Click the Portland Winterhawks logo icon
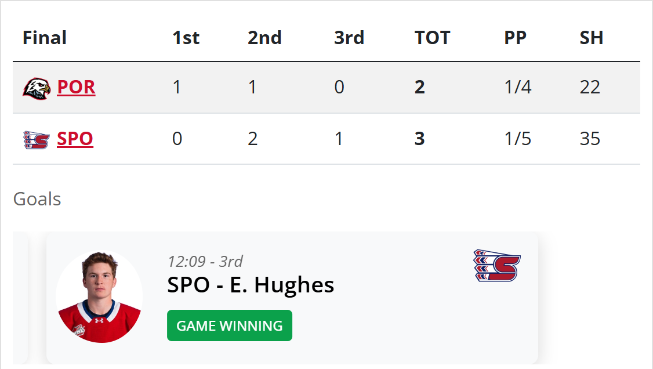The image size is (653, 369). [36, 88]
